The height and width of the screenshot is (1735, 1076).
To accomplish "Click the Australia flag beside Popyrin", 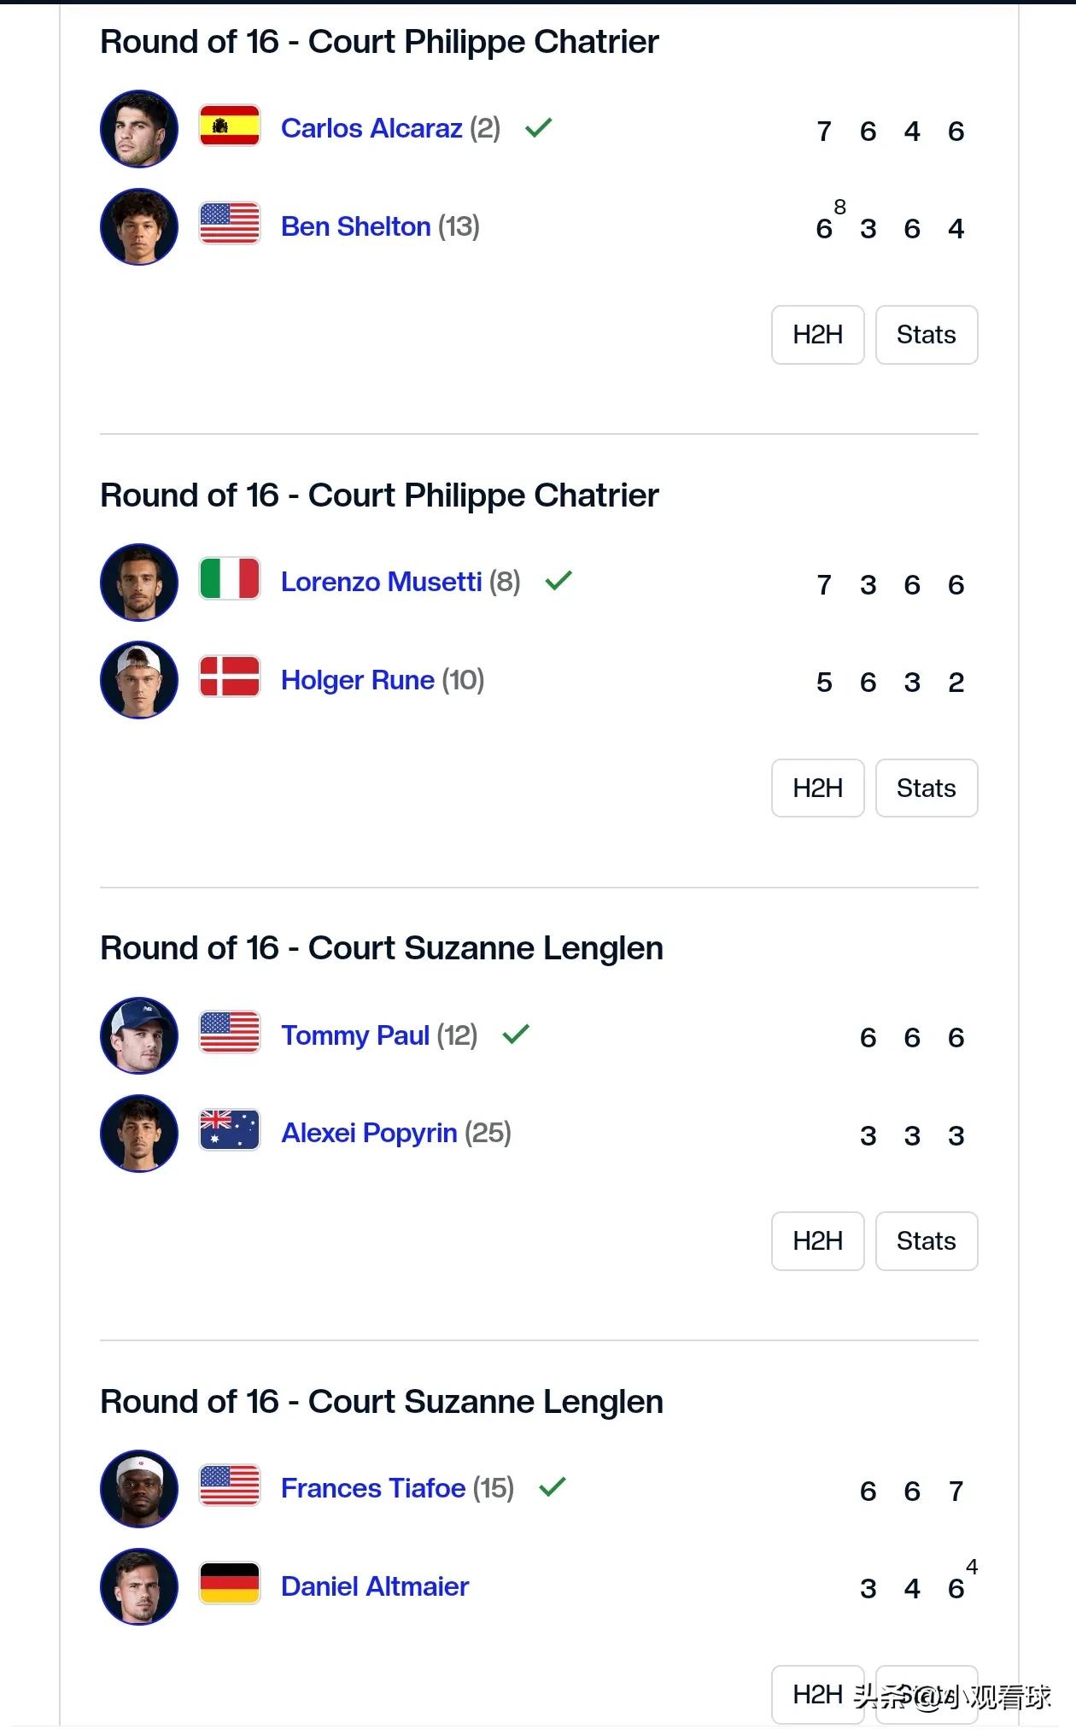I will pos(230,1130).
